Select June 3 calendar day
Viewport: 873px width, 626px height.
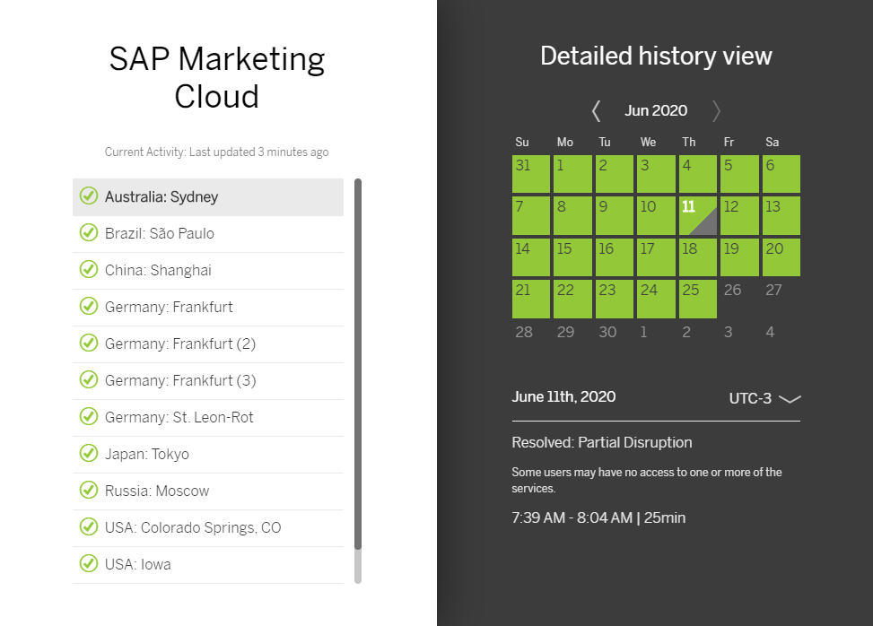click(x=656, y=174)
